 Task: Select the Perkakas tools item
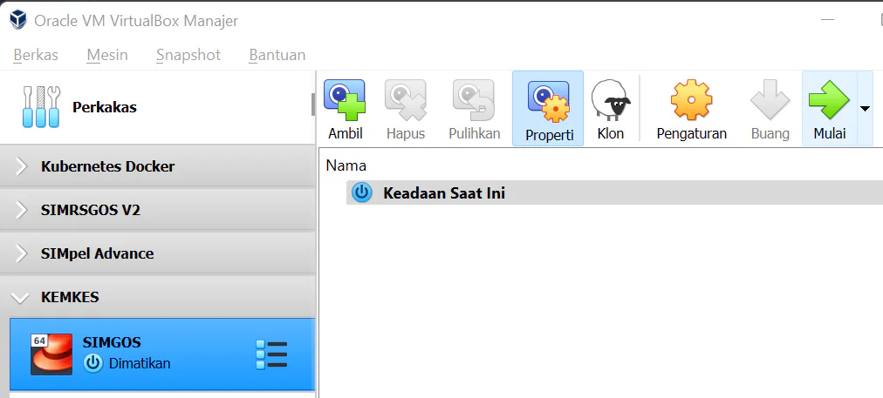[x=155, y=107]
